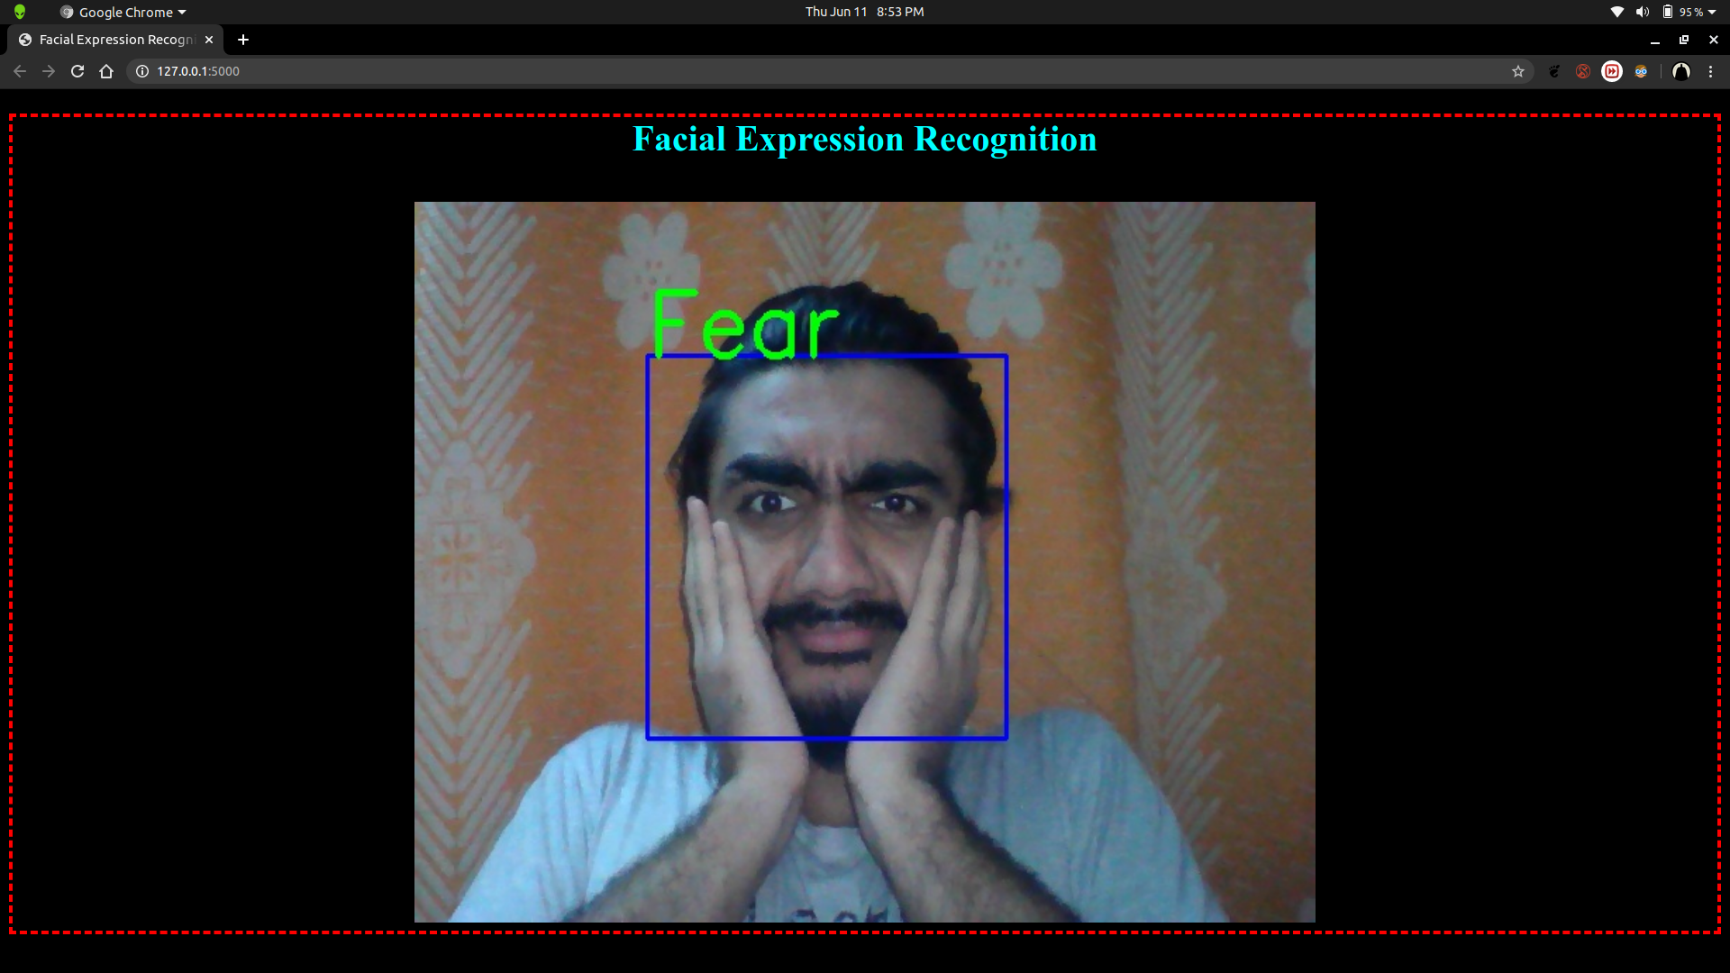Bookmark this page with the star

[1518, 71]
